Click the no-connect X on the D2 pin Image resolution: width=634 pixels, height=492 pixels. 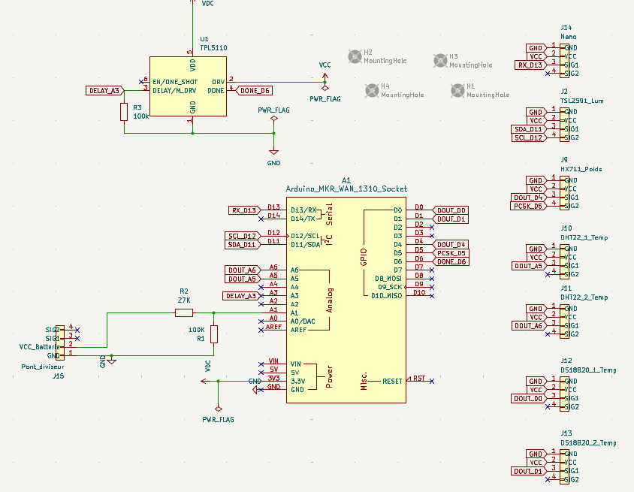[x=432, y=227]
